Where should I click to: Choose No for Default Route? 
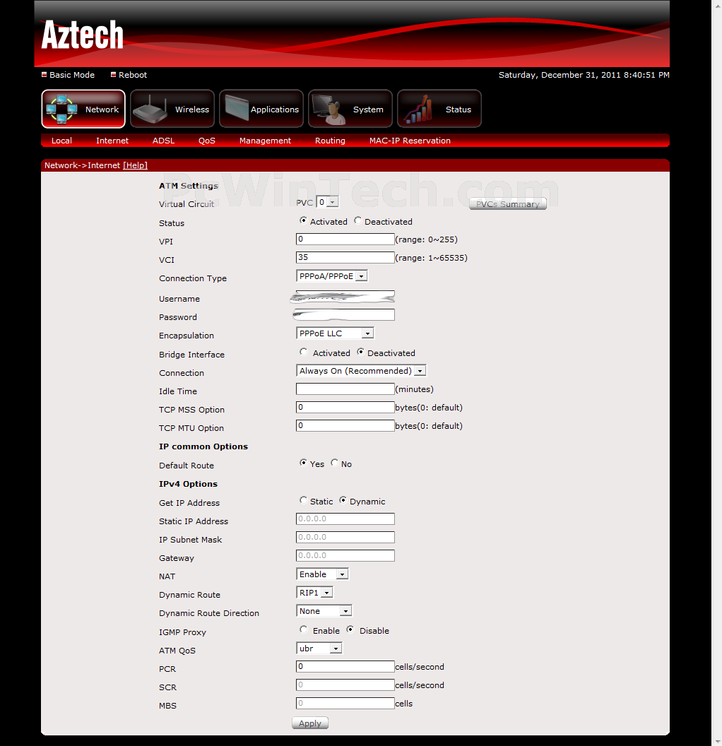tap(335, 463)
